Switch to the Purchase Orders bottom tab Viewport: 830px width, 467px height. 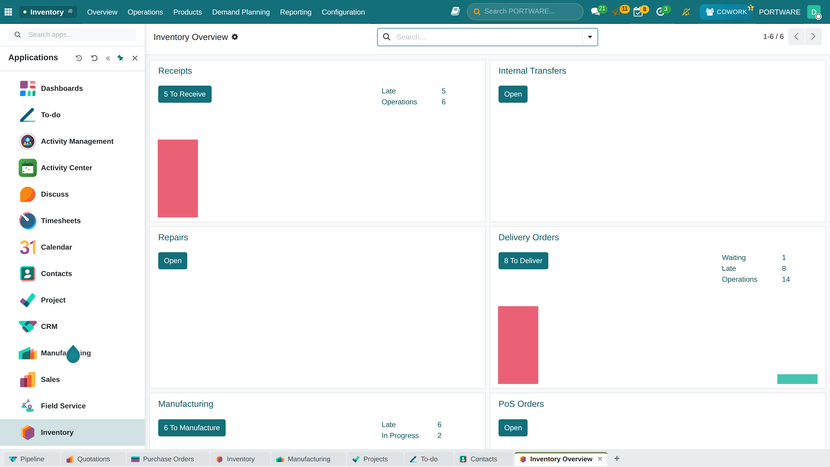[168, 459]
